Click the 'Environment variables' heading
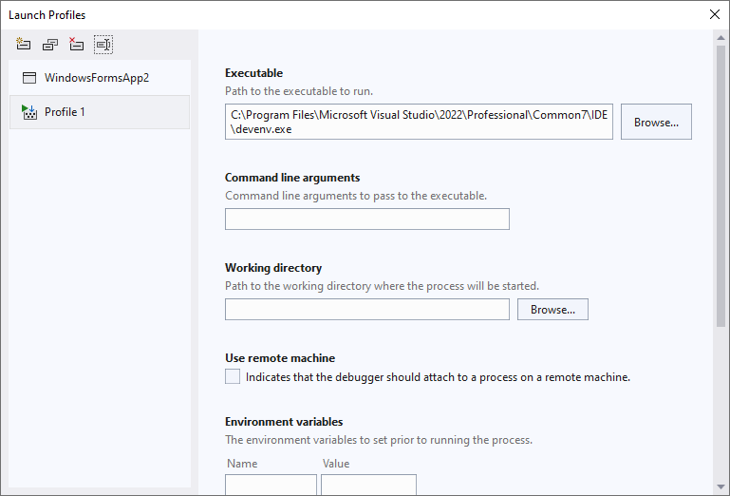Viewport: 730px width, 496px height. click(x=284, y=422)
